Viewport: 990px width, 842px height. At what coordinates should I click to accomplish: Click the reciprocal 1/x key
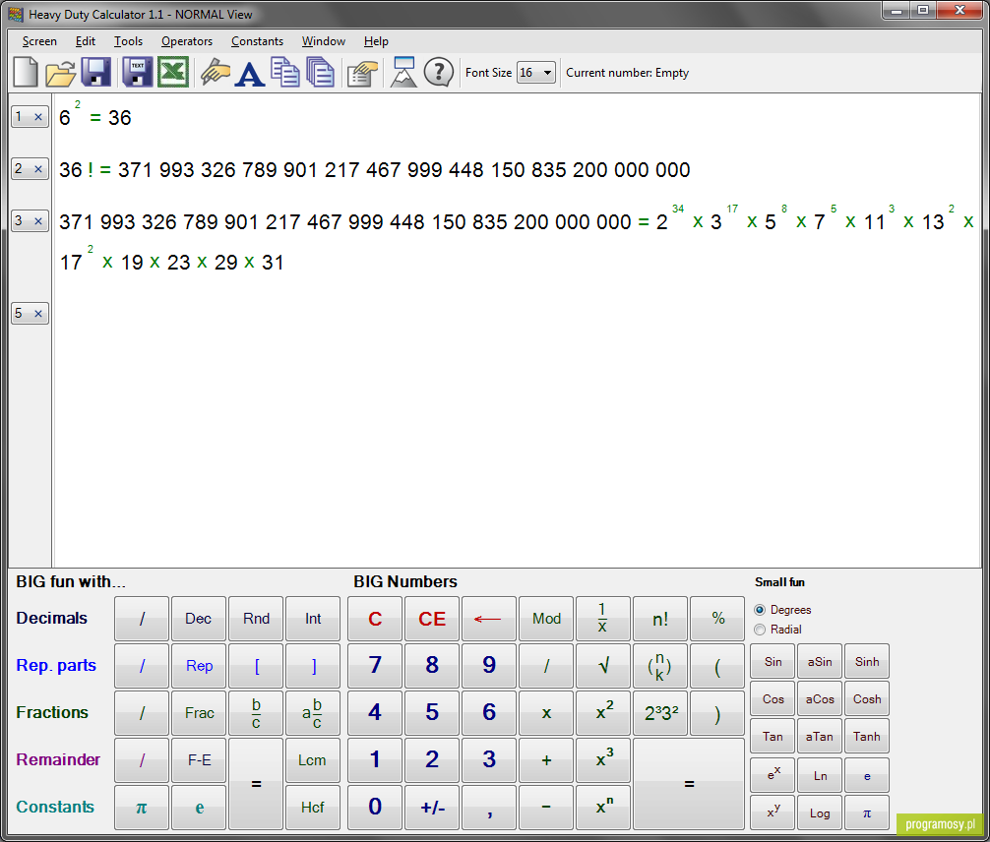[x=603, y=619]
